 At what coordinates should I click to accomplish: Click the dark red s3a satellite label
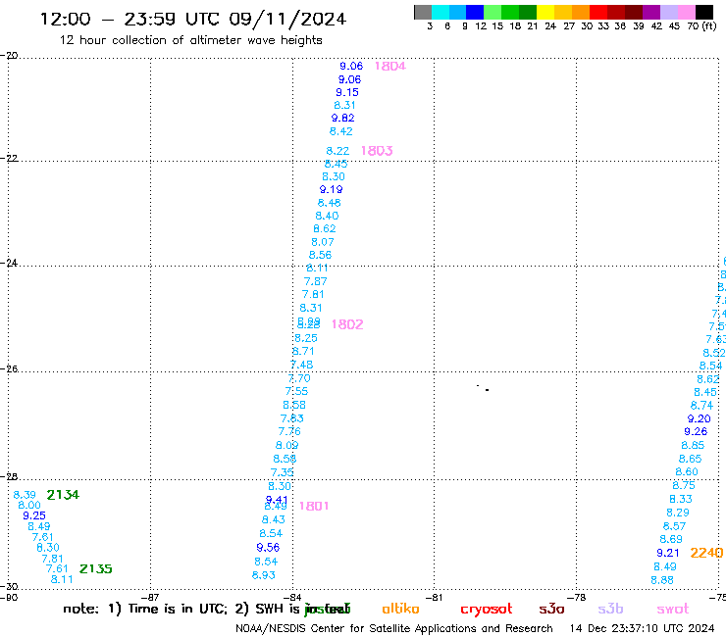click(551, 610)
